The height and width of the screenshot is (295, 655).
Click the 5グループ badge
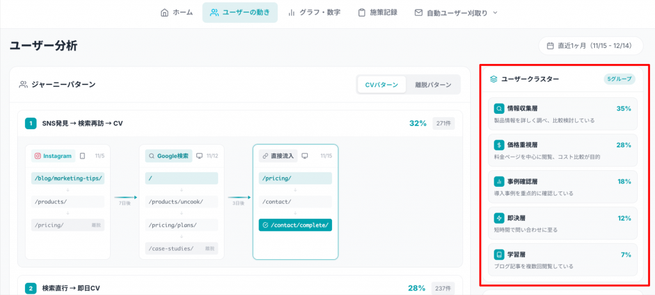click(x=619, y=79)
